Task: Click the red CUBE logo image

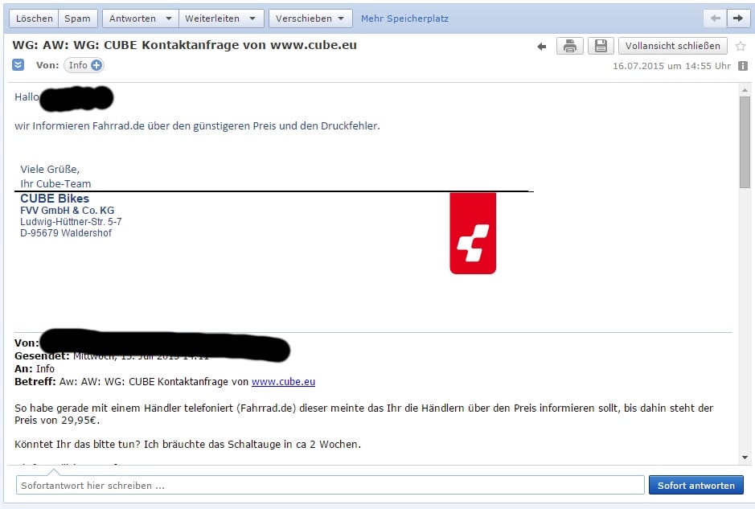Action: [473, 233]
